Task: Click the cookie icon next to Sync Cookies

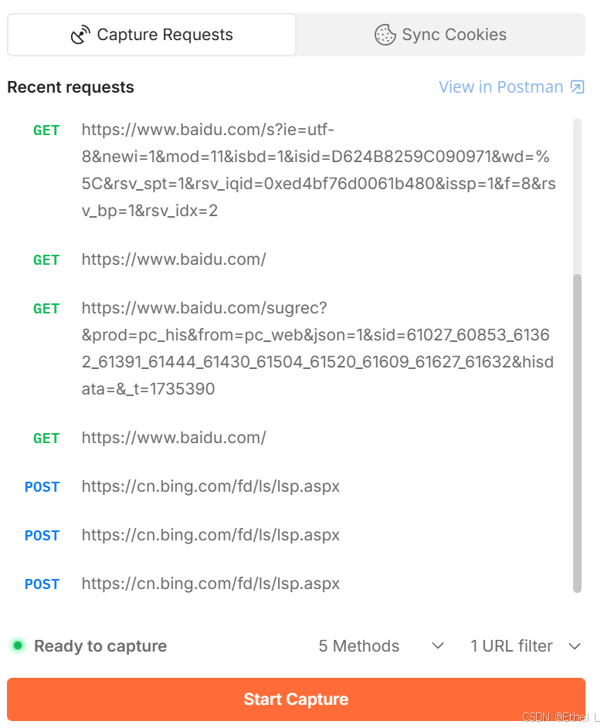Action: pyautogui.click(x=384, y=34)
